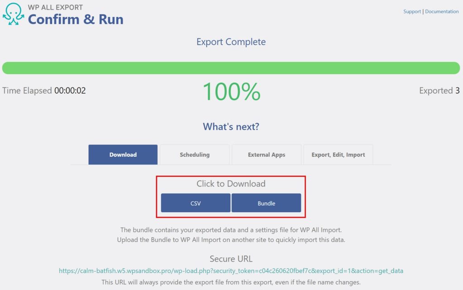Open the Export, Edit, Import tab
Viewport: 463px width, 290px height.
click(338, 154)
